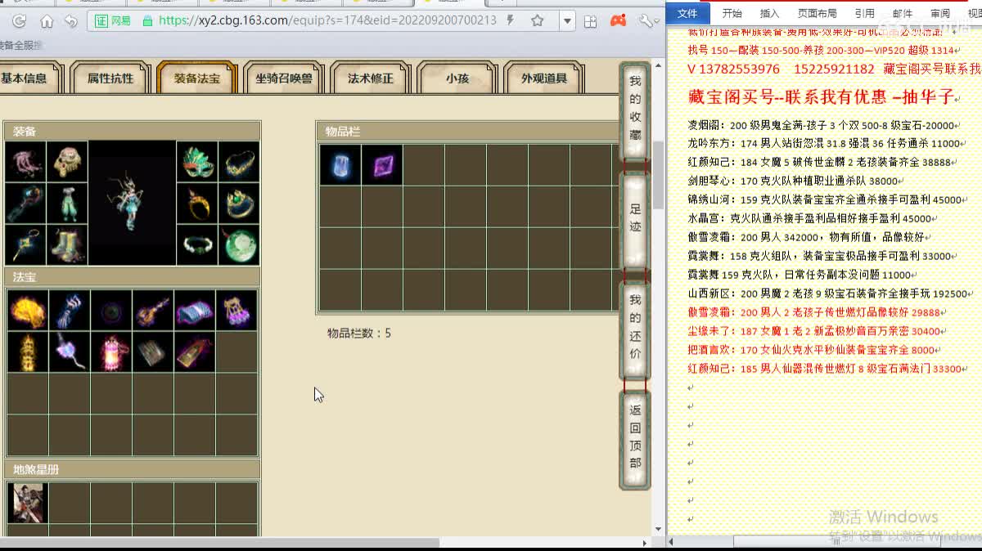Select the golden cage with tassels talisman
This screenshot has width=982, height=551.
click(x=236, y=311)
